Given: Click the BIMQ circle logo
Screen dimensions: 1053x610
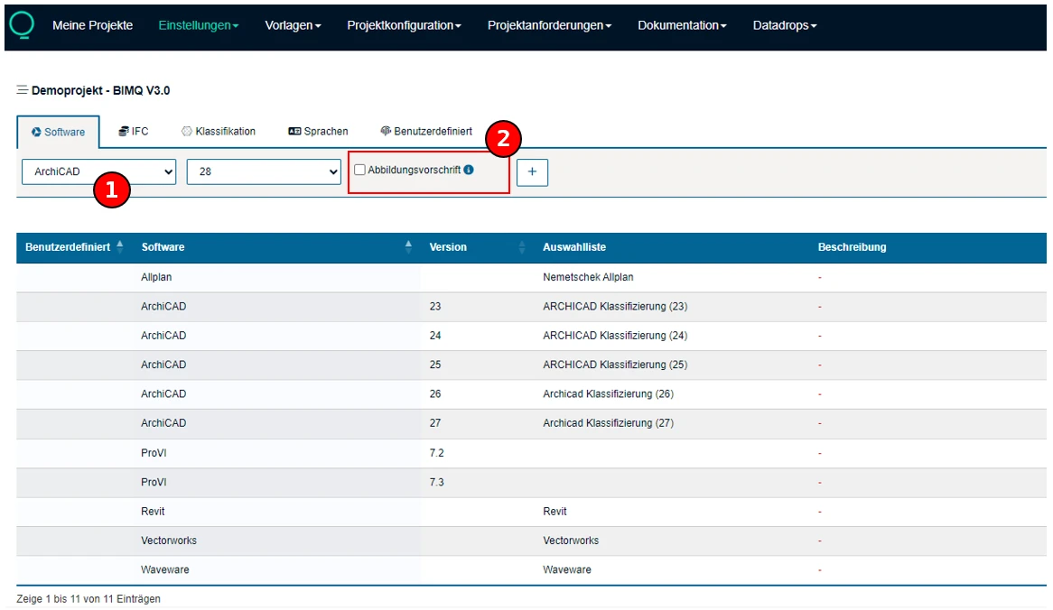Looking at the screenshot, I should coord(22,25).
